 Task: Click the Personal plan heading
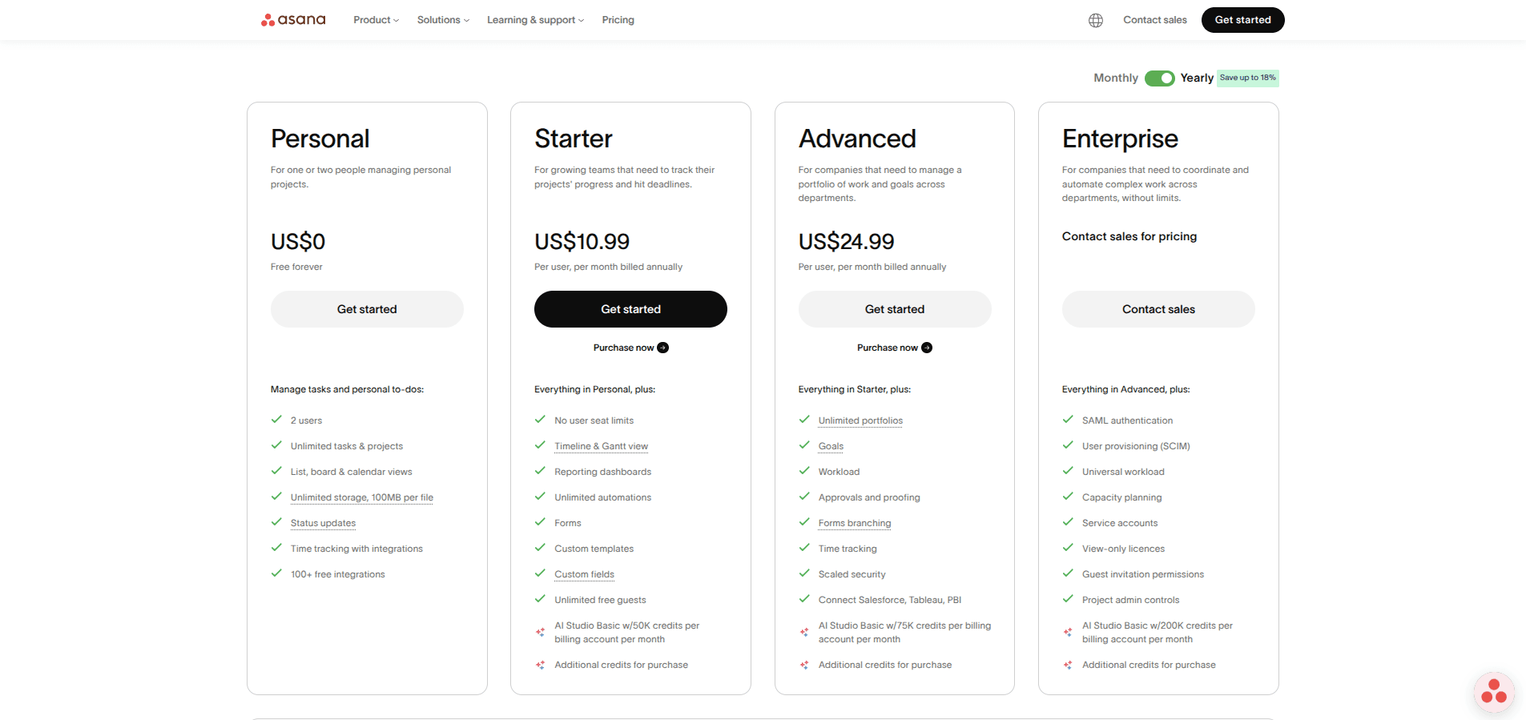click(x=320, y=139)
